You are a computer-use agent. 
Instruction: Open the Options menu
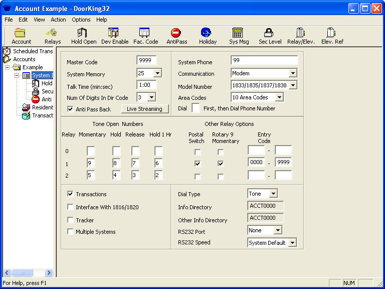pyautogui.click(x=81, y=20)
